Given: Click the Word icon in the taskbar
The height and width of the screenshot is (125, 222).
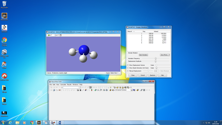Looking at the screenshot, I should click(x=60, y=122).
